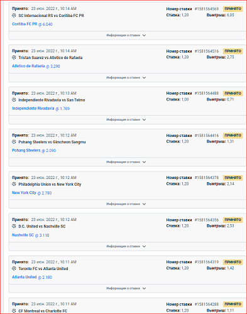Click soccer ball icon beside Pohang Steelers match
Image resolution: width=247 pixels, height=314 pixels.
(x=14, y=142)
